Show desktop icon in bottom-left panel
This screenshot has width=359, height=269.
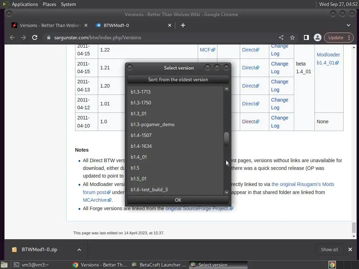tap(4, 265)
